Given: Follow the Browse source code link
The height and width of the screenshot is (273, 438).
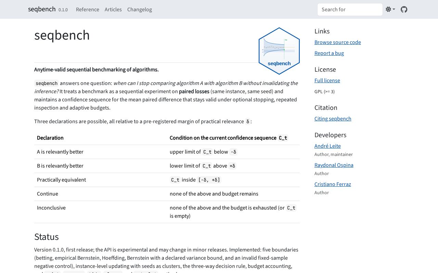Looking at the screenshot, I should point(338,42).
